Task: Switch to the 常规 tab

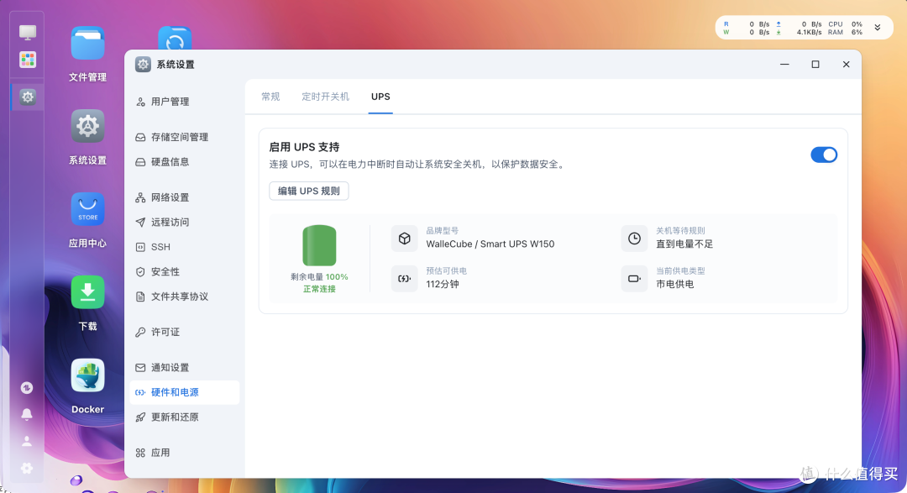Action: 270,97
